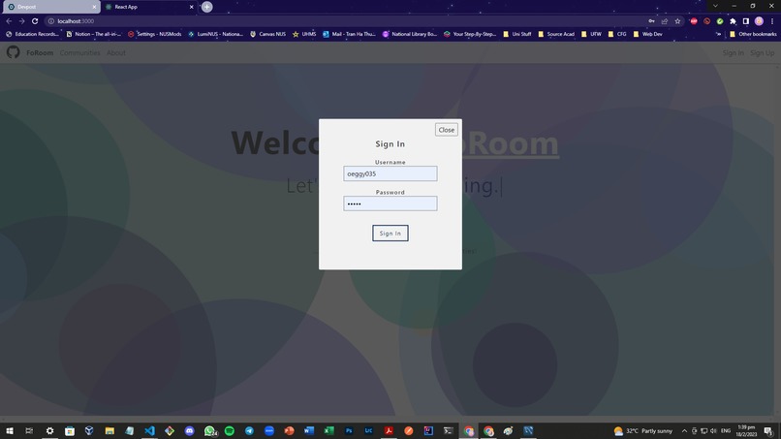Viewport: 781px width, 439px height.
Task: Open the FoRoom home link
Action: [x=40, y=53]
